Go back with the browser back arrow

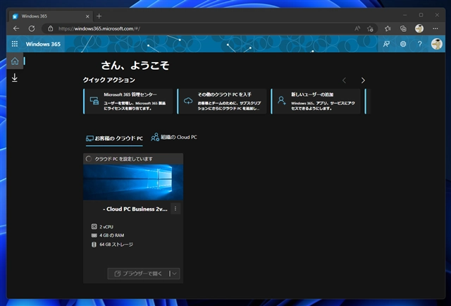[x=16, y=28]
